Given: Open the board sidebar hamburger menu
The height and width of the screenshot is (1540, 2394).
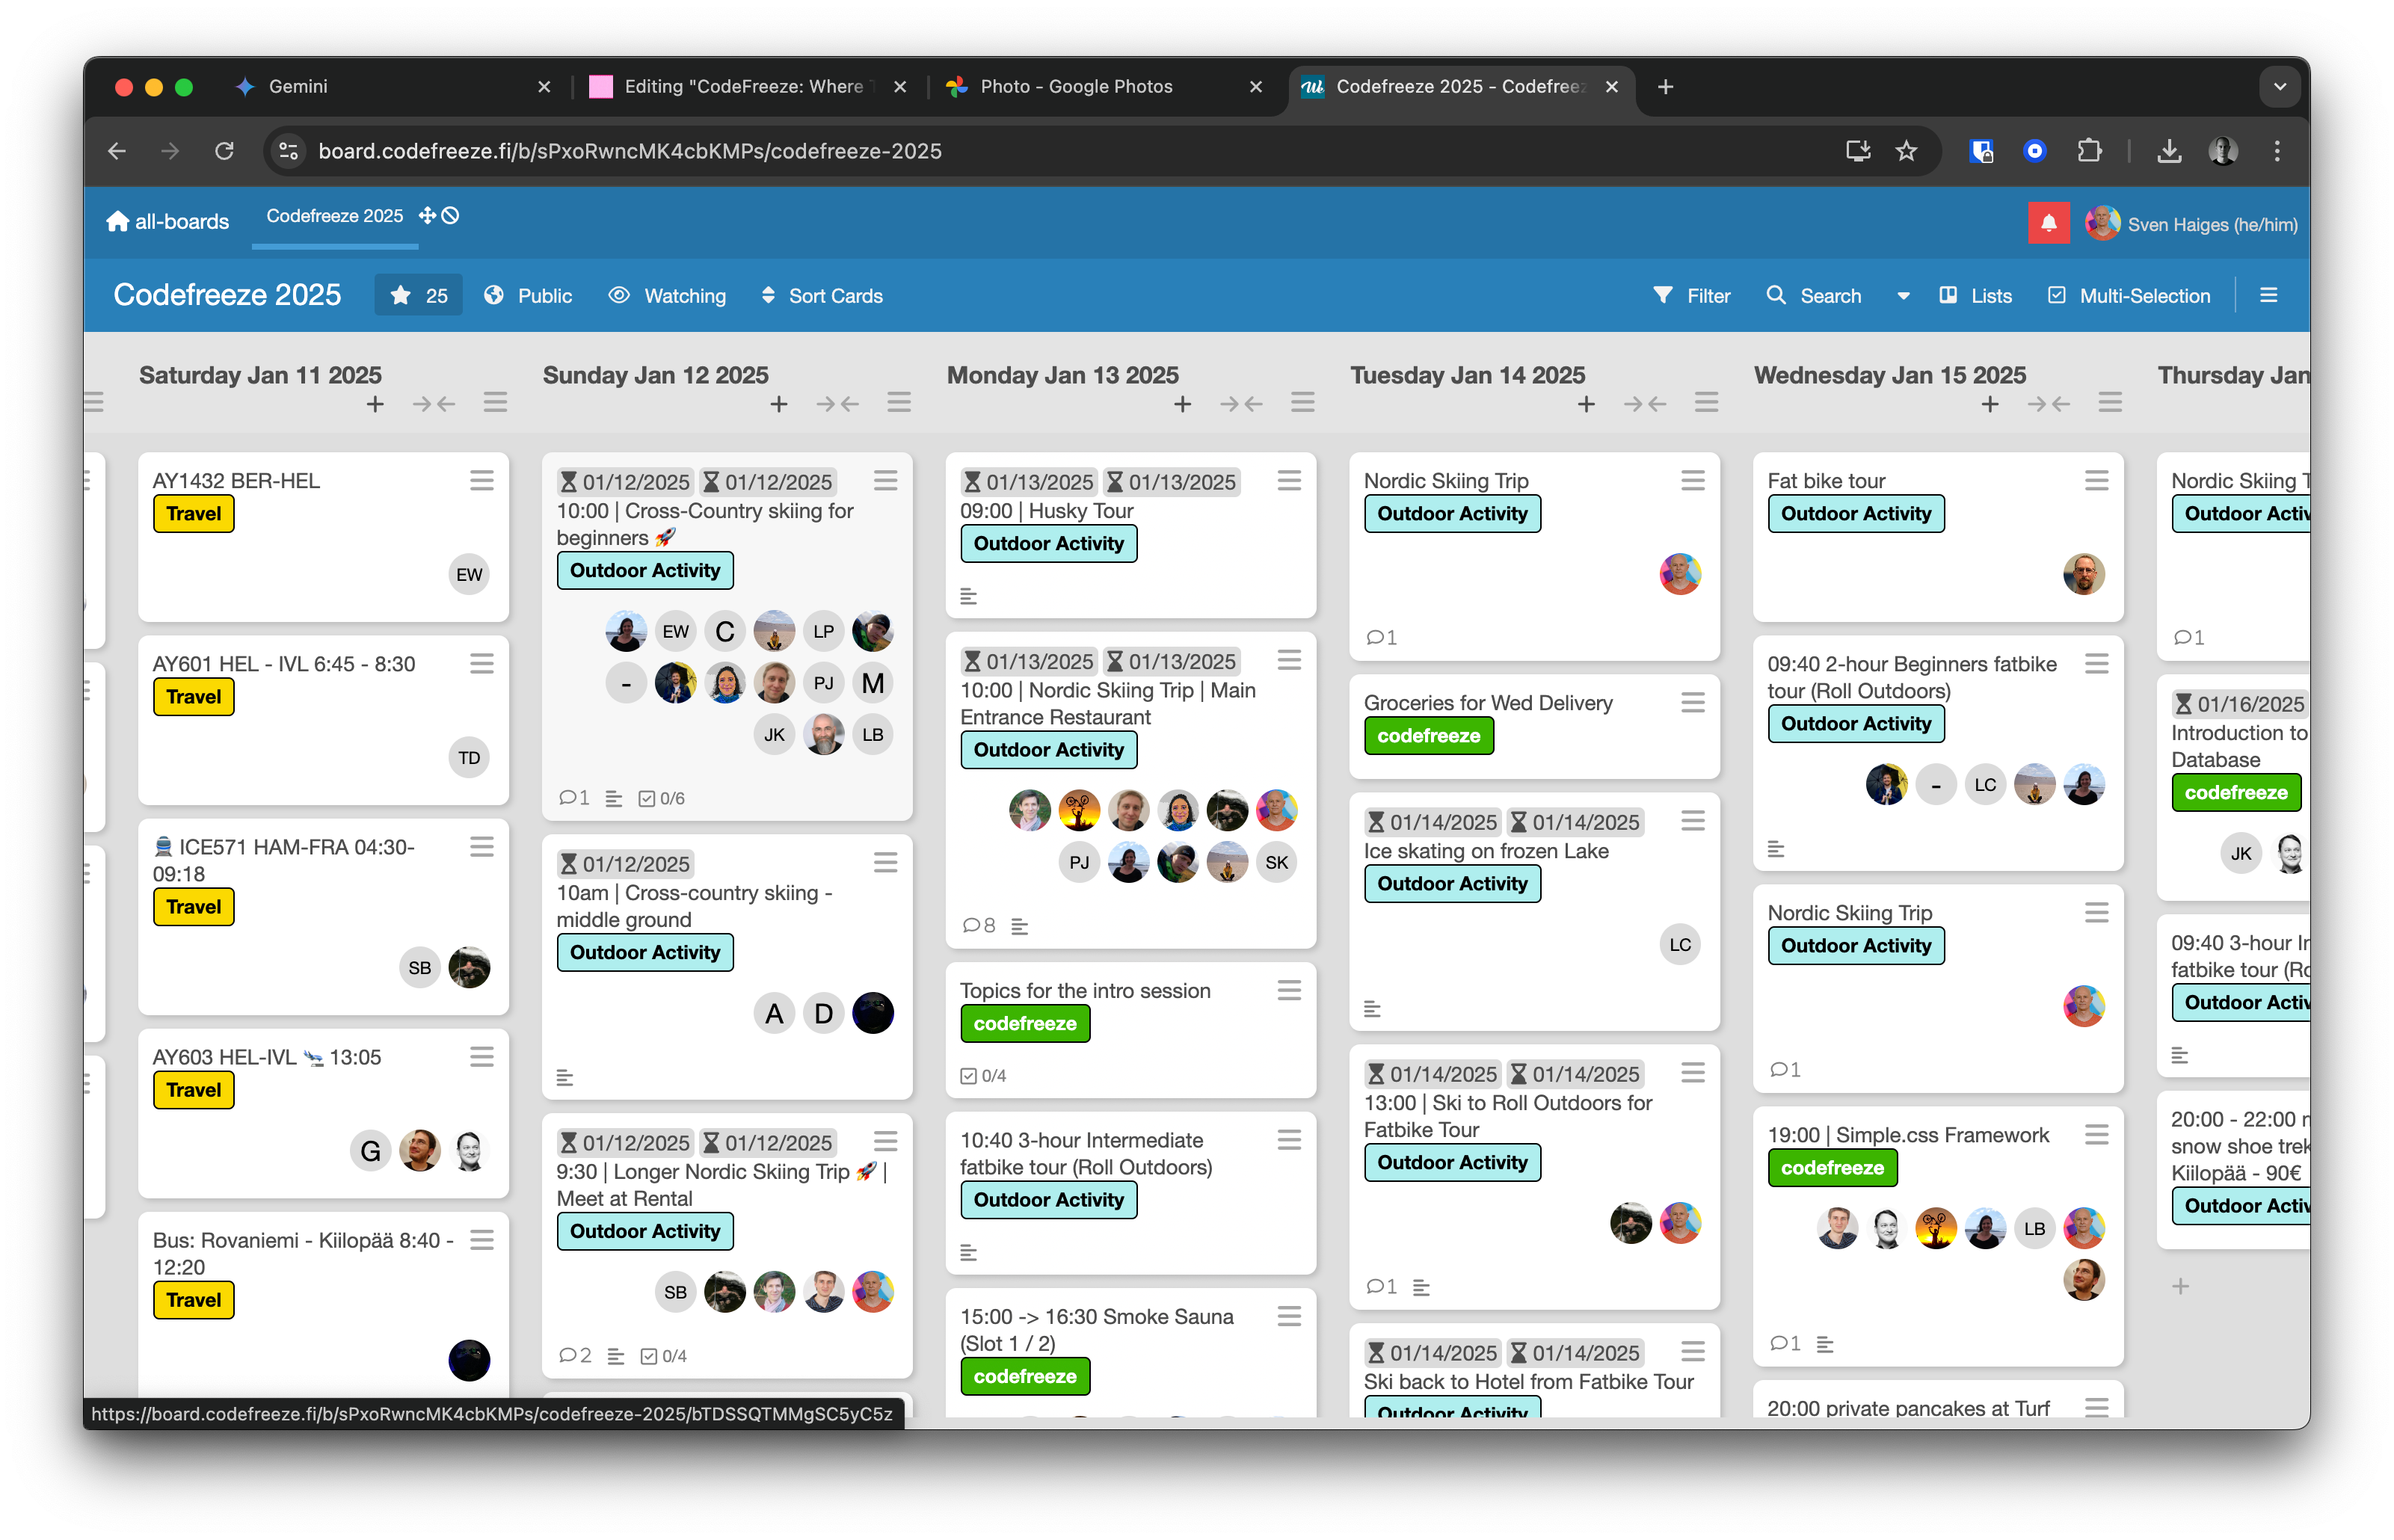Looking at the screenshot, I should click(x=2268, y=295).
